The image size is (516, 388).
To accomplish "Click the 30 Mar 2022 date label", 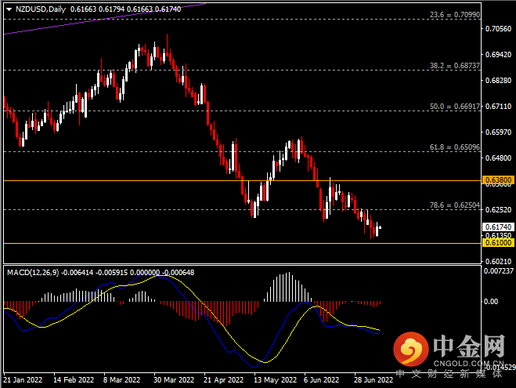I will [174, 379].
